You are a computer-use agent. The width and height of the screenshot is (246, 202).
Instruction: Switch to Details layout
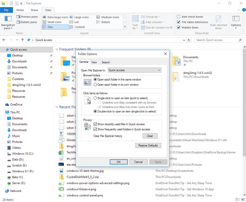pyautogui.click(x=103, y=22)
